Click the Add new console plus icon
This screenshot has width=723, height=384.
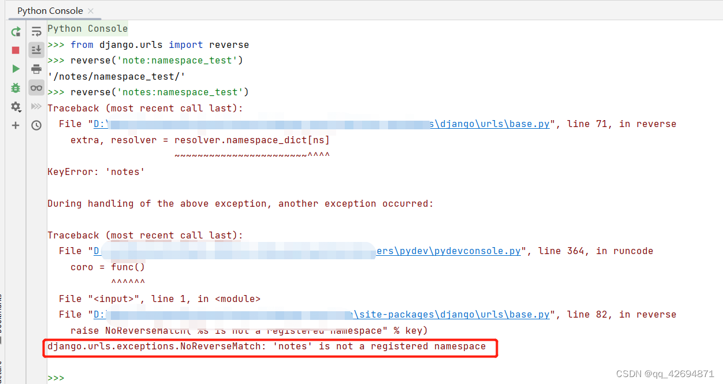click(16, 125)
